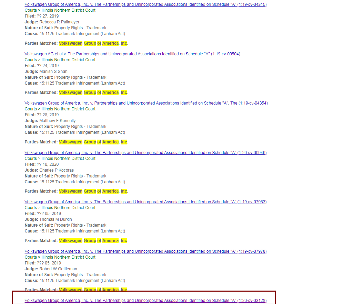The image size is (354, 304).
Task: Click filed date under case 1:19-cv-07983
Action: 49,214
